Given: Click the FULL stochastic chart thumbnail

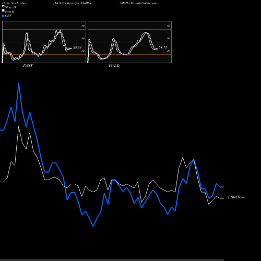Looking at the screenshot, I should (x=129, y=42).
